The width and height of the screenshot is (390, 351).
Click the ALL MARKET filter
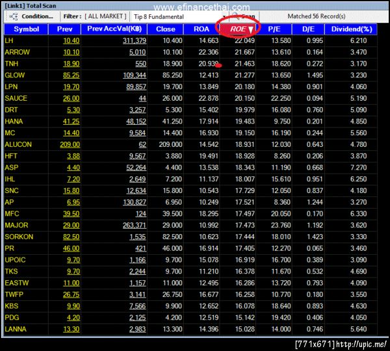coord(106,16)
